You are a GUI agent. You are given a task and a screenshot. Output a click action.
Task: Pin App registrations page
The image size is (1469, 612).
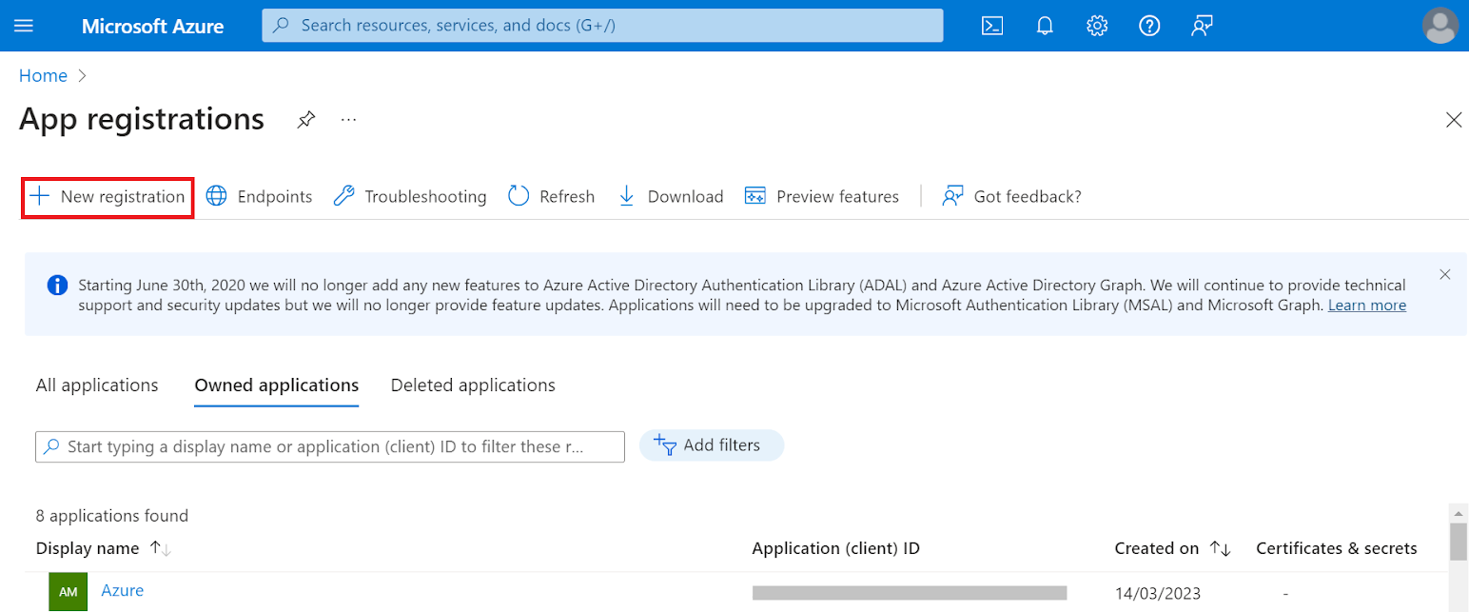(305, 120)
